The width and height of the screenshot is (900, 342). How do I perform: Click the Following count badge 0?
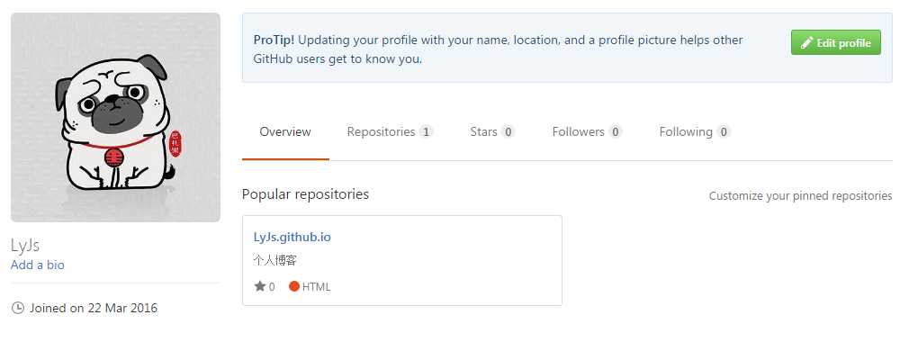pos(724,132)
